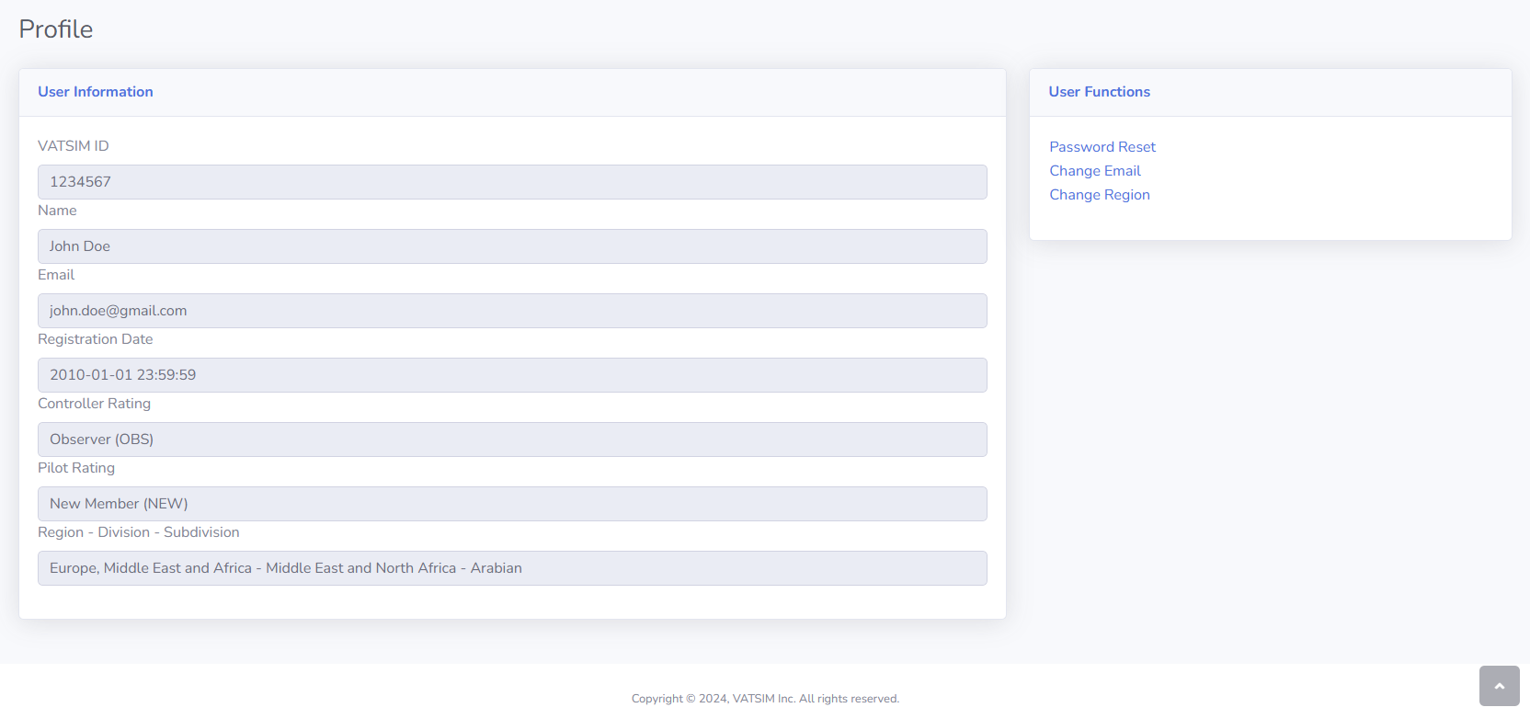Screen dimensions: 1530x719
Task: Click the VATSIM ID label
Action: pos(74,146)
